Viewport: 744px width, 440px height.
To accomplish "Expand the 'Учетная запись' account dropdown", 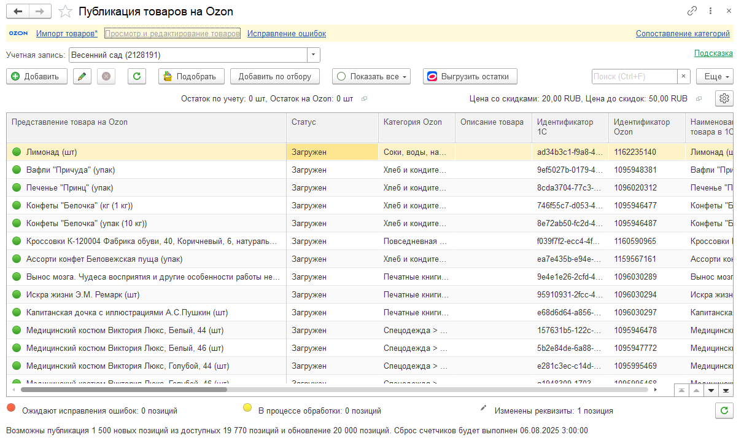I will (x=314, y=55).
